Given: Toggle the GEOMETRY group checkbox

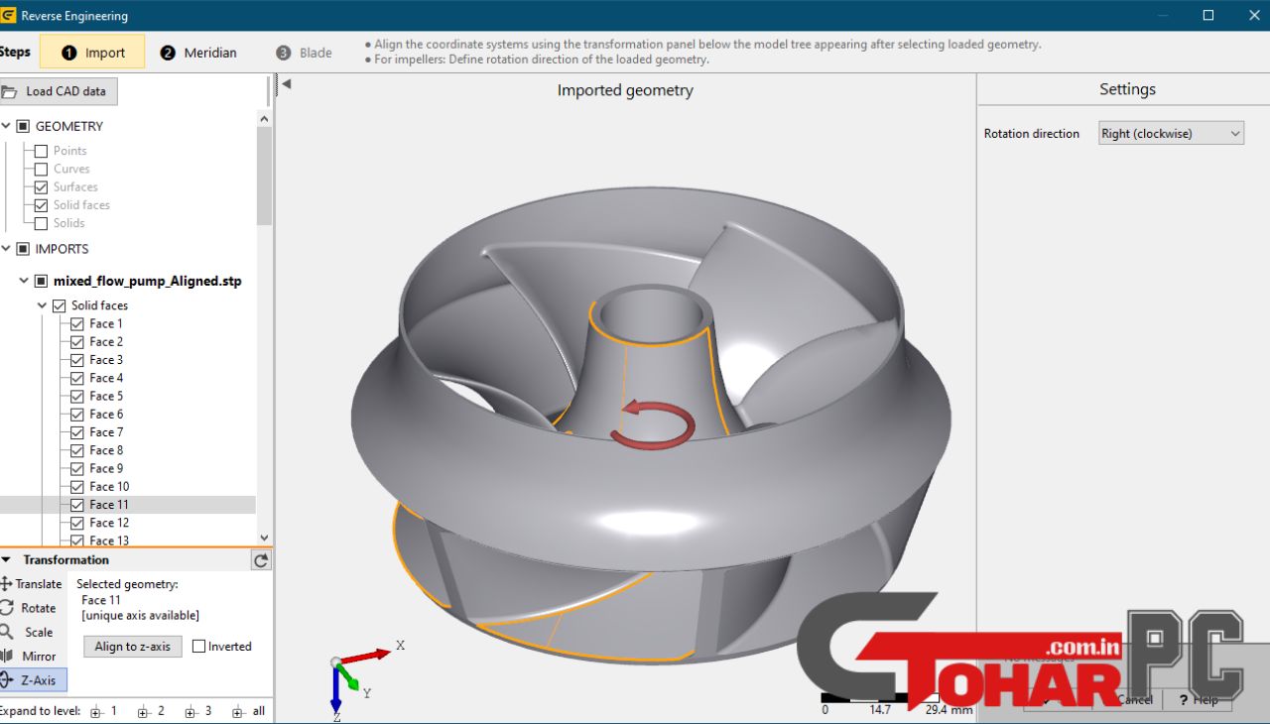Looking at the screenshot, I should pos(23,126).
